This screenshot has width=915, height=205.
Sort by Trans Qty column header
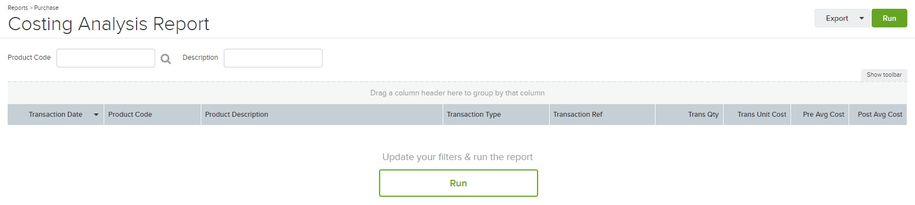pos(703,115)
